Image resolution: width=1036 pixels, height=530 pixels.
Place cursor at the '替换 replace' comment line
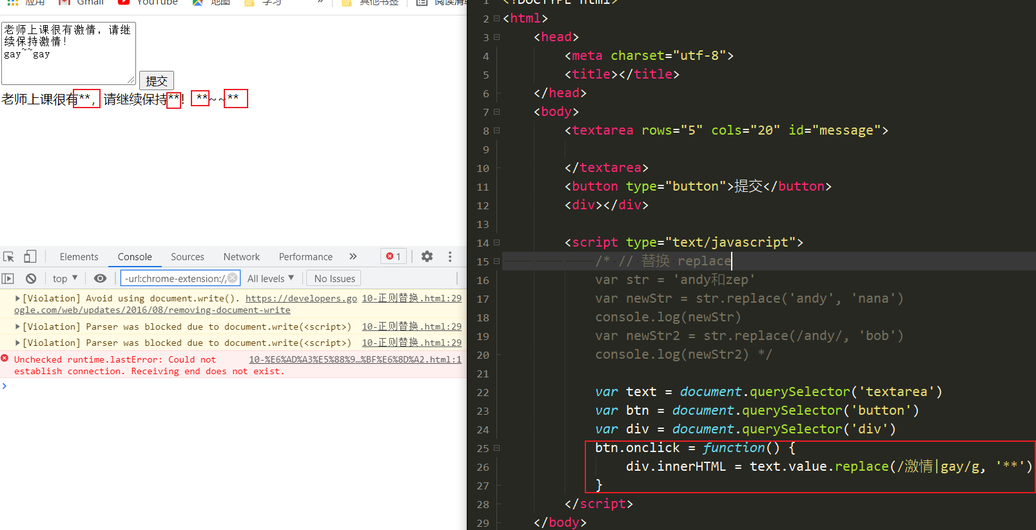pyautogui.click(x=663, y=261)
